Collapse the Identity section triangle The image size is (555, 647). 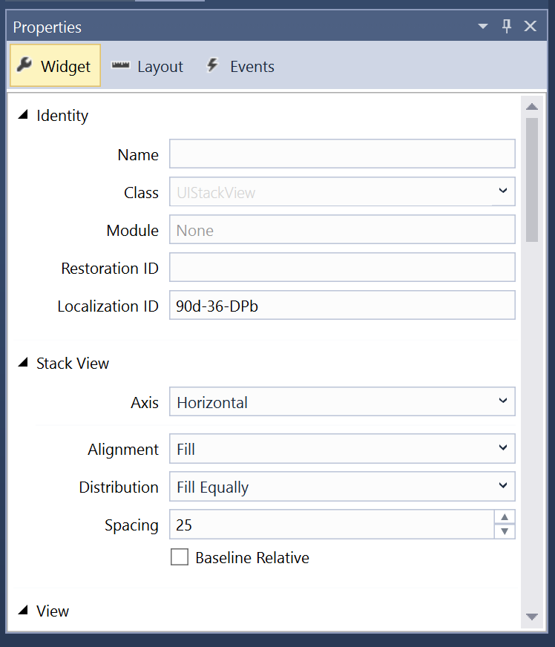[23, 114]
